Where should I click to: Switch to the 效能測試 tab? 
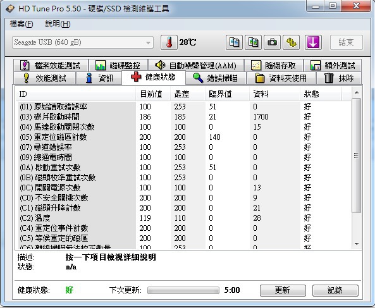tap(44, 78)
